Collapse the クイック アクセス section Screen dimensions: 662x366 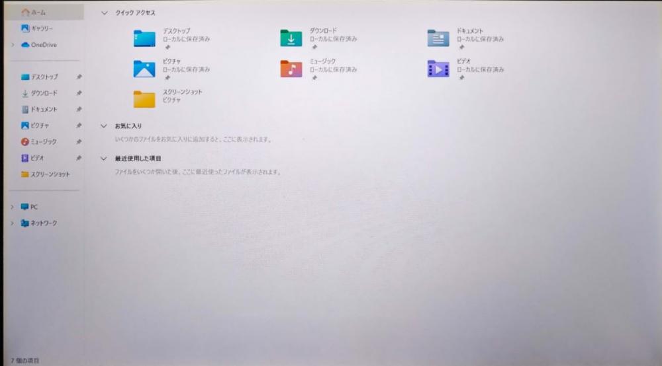click(x=105, y=13)
